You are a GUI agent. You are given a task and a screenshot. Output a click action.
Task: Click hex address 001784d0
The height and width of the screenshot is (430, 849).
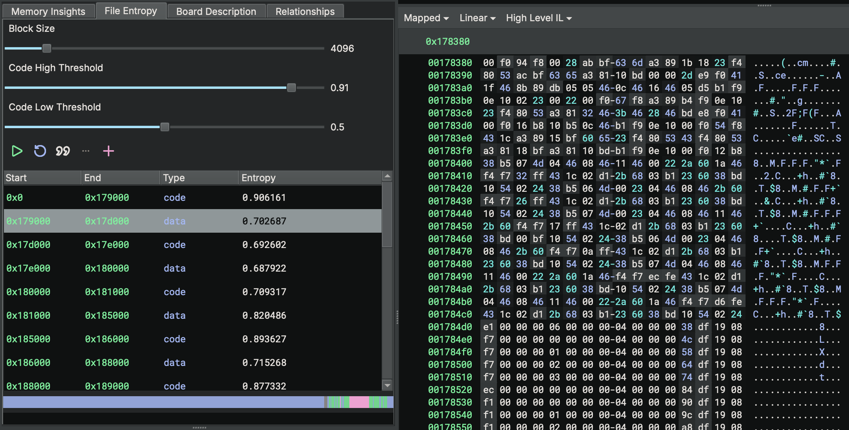450,327
